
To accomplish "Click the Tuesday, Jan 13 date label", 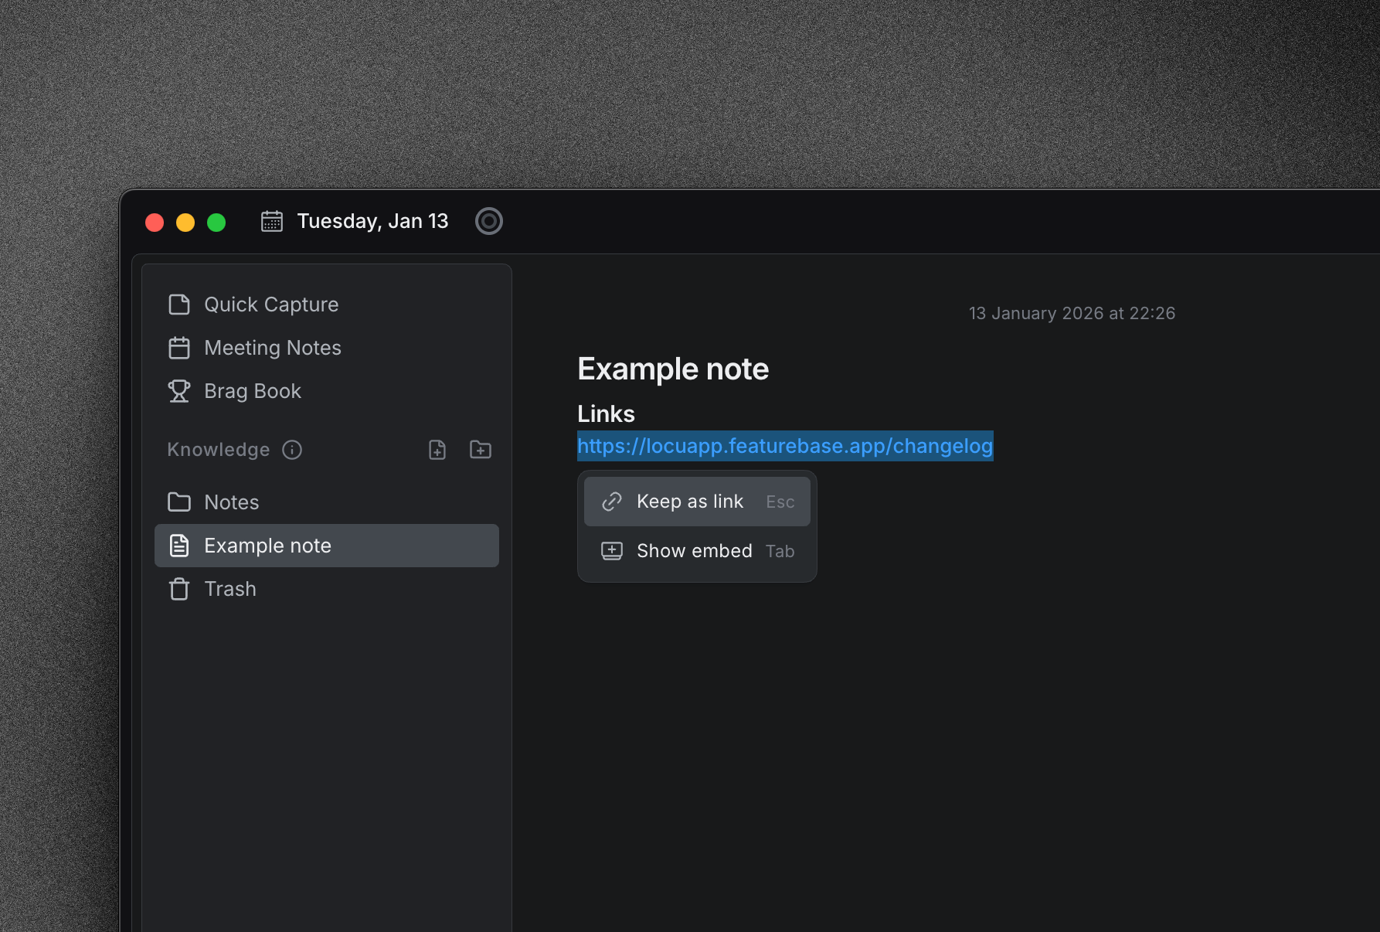I will pos(372,222).
